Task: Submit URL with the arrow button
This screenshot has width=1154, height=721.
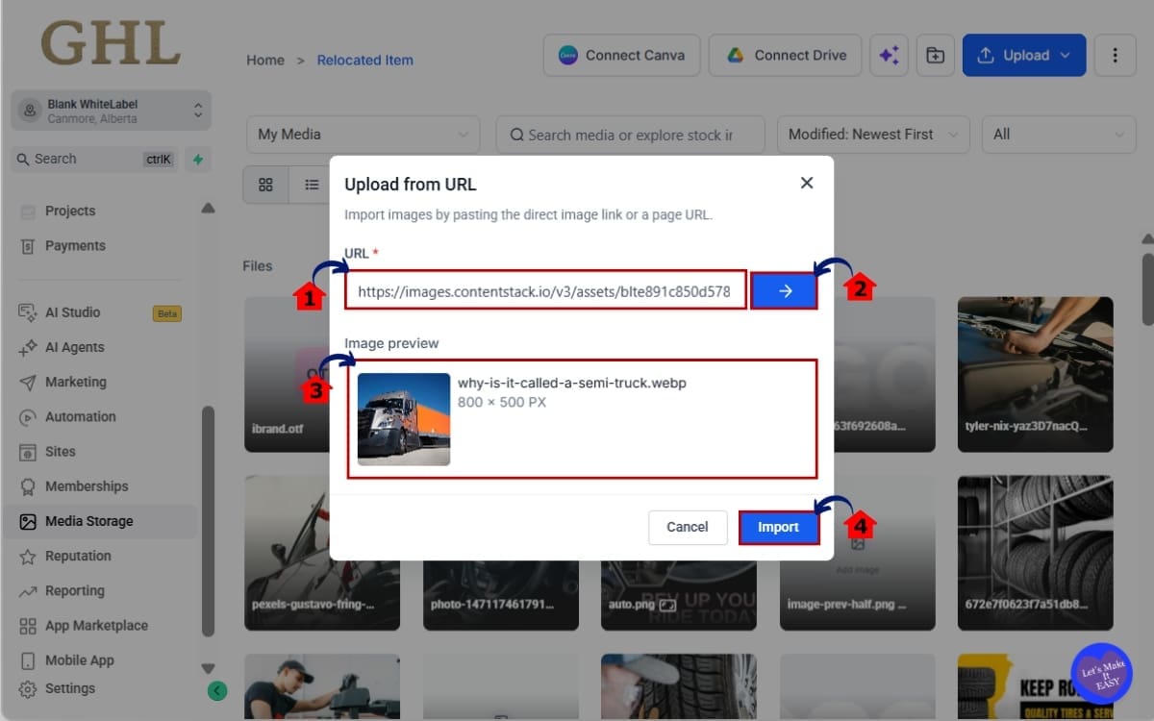Action: [785, 291]
